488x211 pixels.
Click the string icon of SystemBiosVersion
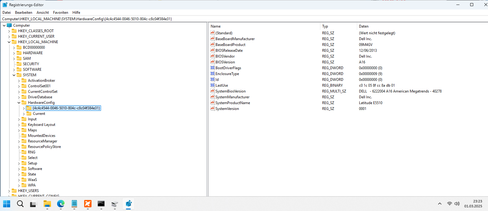coord(213,91)
